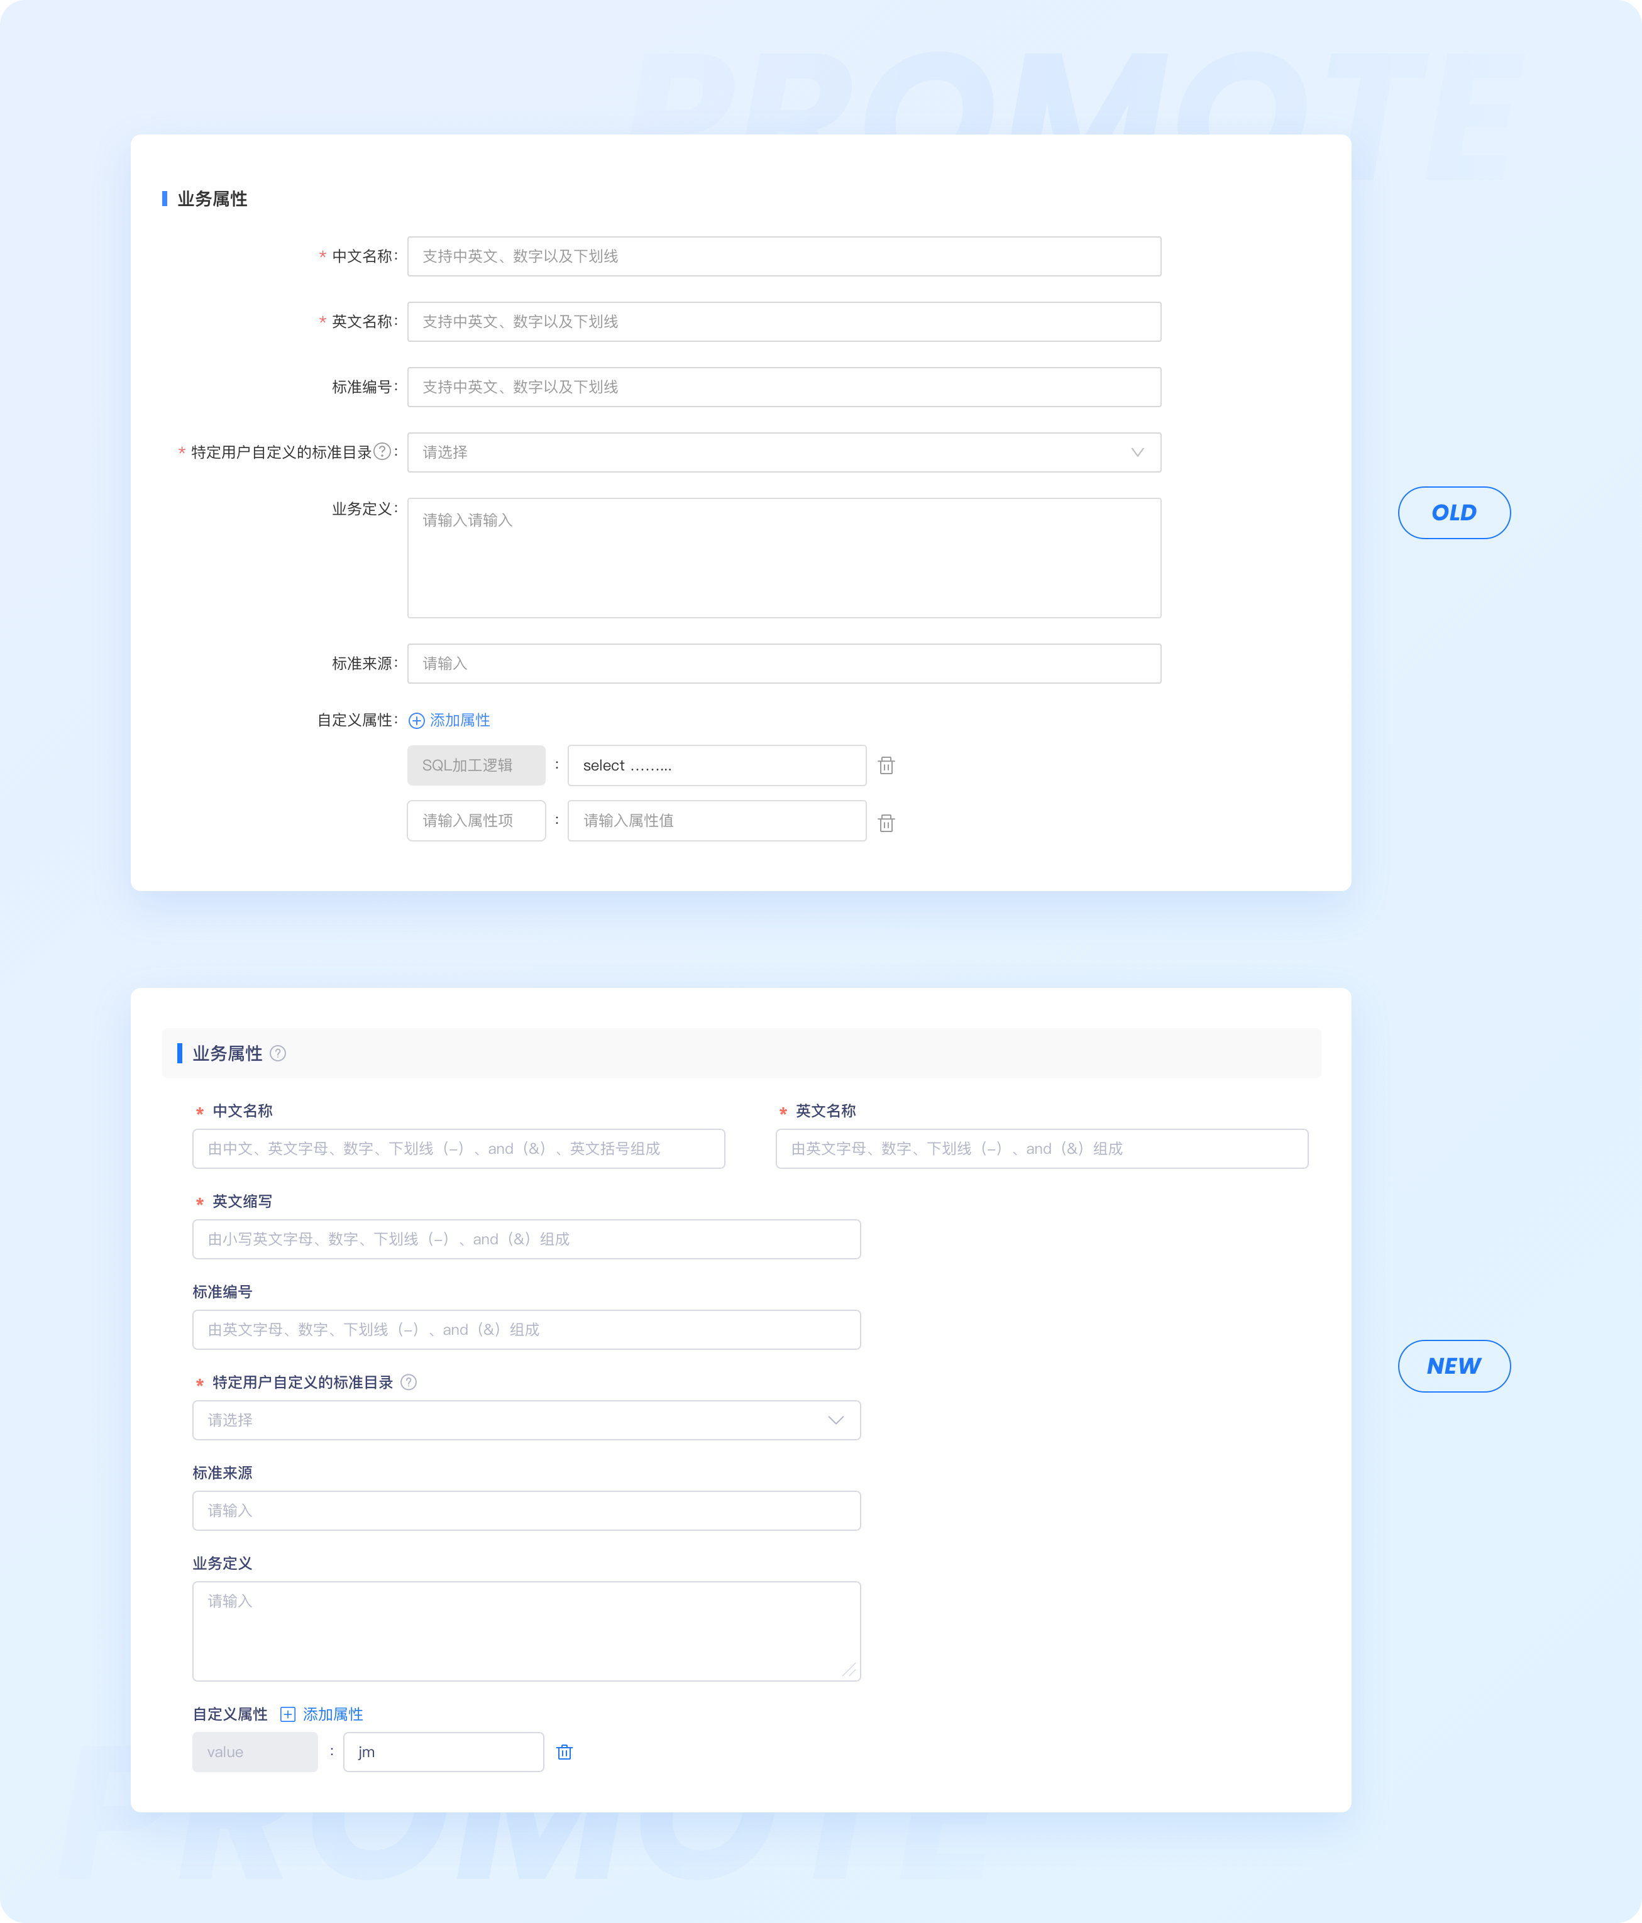The height and width of the screenshot is (1923, 1642).
Task: Click 添加属性 link in old form
Action: 460,721
